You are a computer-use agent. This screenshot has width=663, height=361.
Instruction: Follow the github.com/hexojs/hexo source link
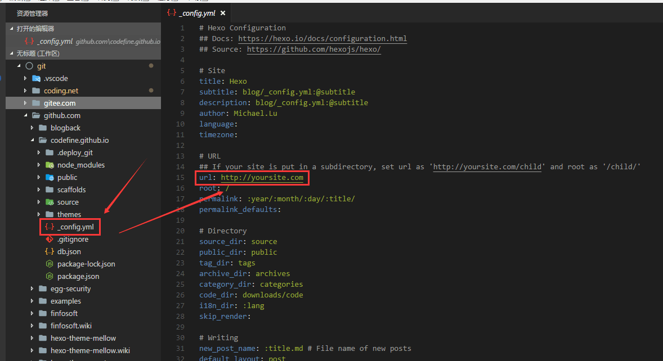[313, 49]
